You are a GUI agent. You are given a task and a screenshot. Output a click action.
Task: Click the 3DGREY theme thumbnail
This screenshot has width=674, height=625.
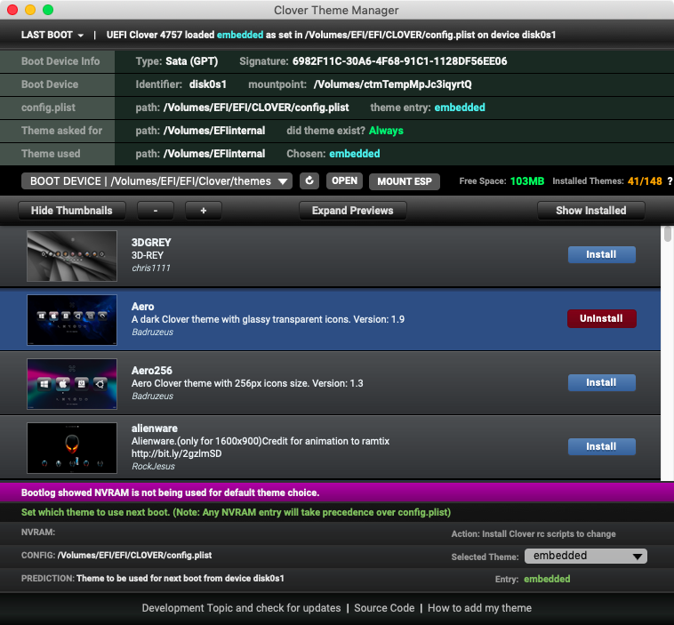click(x=72, y=256)
